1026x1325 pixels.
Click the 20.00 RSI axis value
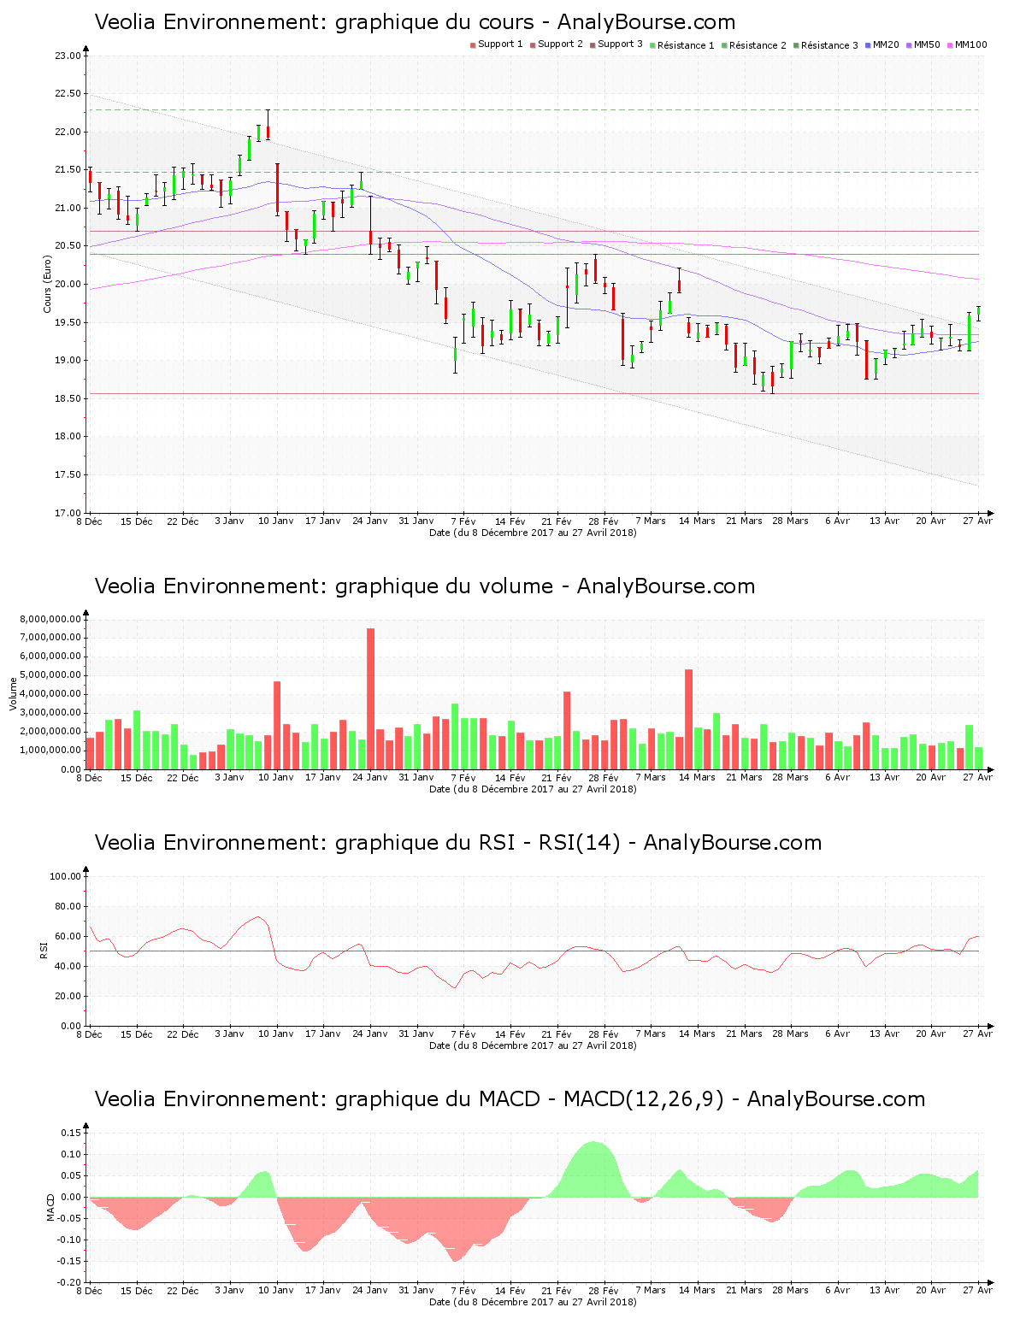pos(68,996)
